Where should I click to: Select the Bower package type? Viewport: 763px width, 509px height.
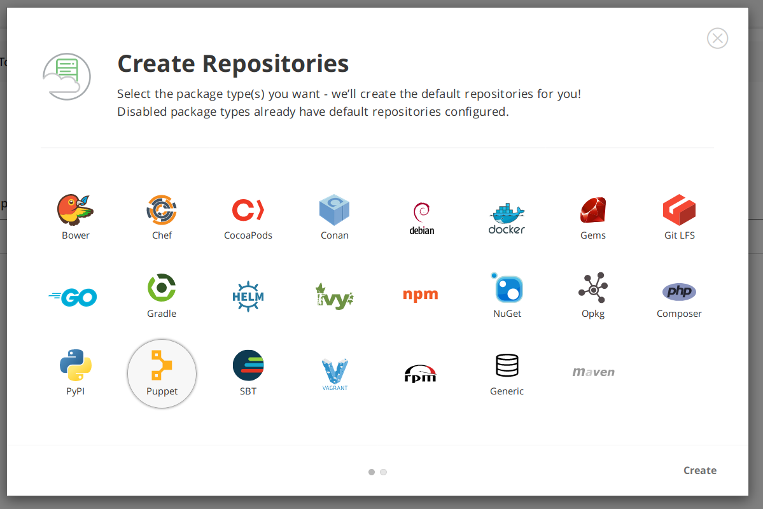click(x=76, y=218)
